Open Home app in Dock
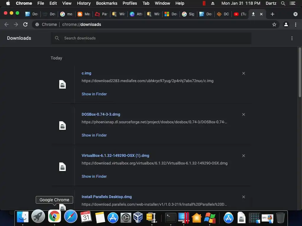Image resolution: width=302 pixels, height=226 pixels. coord(196,217)
